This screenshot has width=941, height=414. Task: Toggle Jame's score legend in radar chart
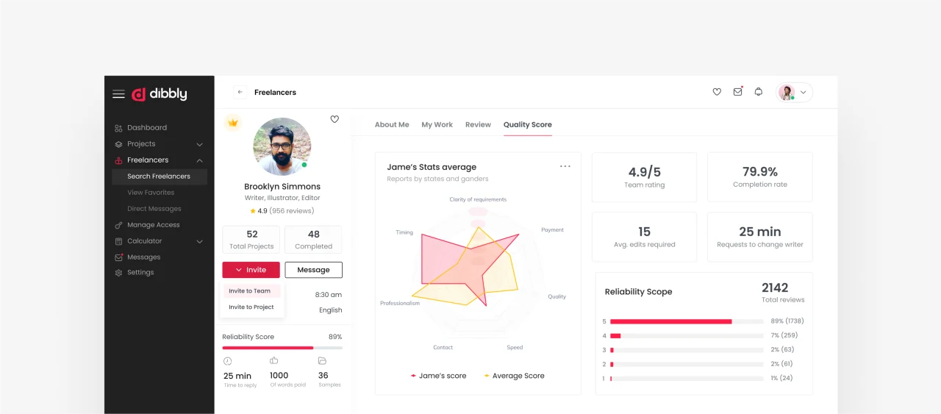[x=438, y=376]
